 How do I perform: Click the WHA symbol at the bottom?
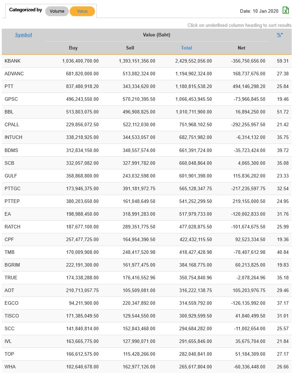10,367
